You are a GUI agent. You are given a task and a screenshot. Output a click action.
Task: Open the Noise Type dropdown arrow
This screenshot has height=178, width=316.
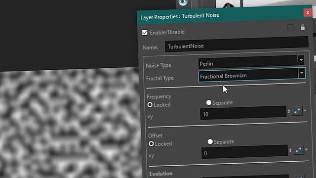[301, 60]
